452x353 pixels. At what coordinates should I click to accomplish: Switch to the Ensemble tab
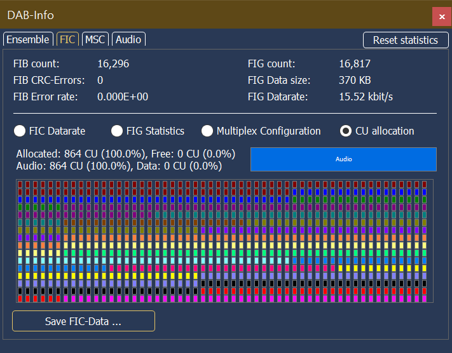pos(28,39)
